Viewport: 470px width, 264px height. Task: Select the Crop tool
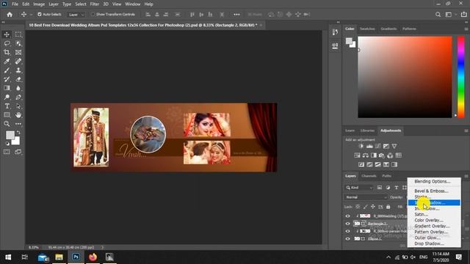click(7, 52)
